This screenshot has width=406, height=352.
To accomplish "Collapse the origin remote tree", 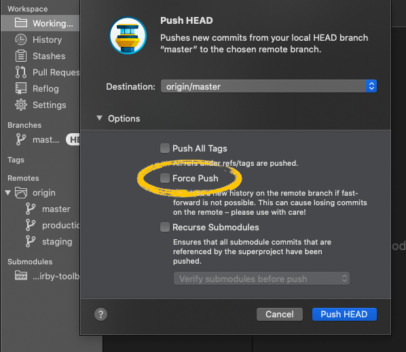I will click(x=7, y=192).
